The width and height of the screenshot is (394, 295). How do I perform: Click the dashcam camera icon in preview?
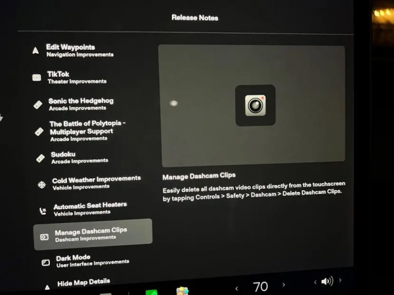point(255,105)
